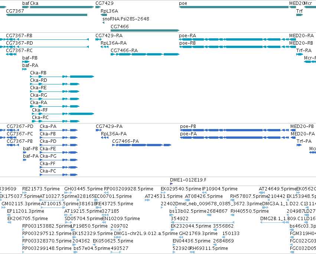Select EST GH21769.3prime label
The image size is (316, 254).
[x=198, y=234]
